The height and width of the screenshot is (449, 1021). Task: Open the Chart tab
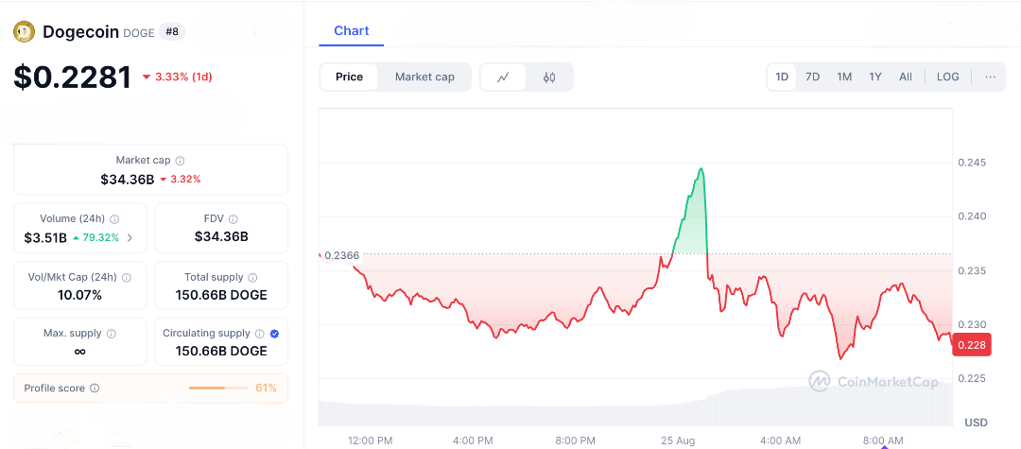[x=351, y=30]
